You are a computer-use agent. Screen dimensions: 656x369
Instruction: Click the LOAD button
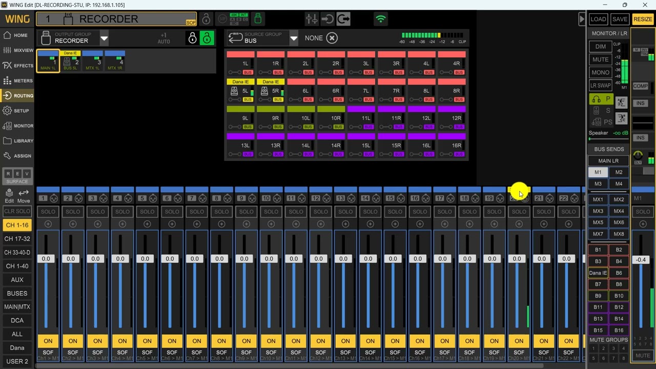click(598, 19)
